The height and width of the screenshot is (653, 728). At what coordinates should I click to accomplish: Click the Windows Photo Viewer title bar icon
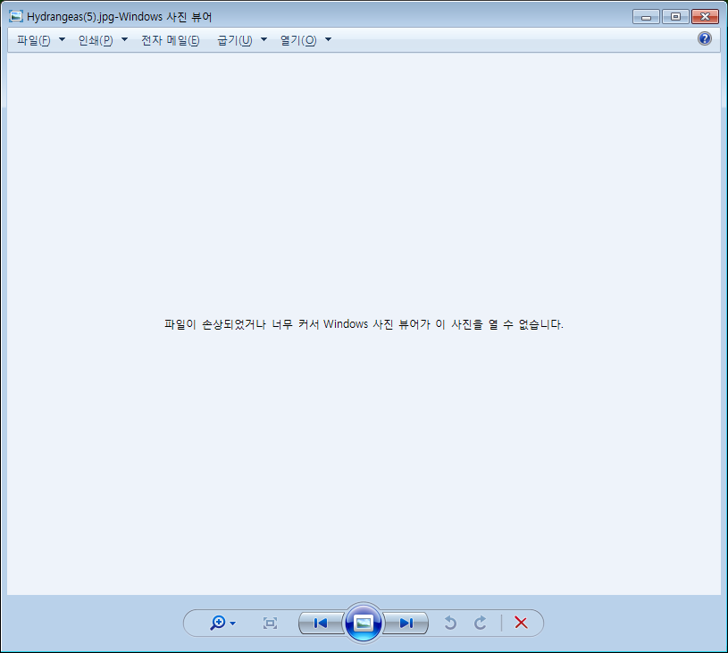click(15, 15)
